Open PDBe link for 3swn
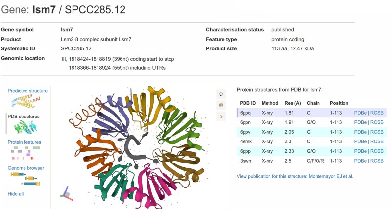Image resolution: width=392 pixels, height=210 pixels. tap(360, 161)
